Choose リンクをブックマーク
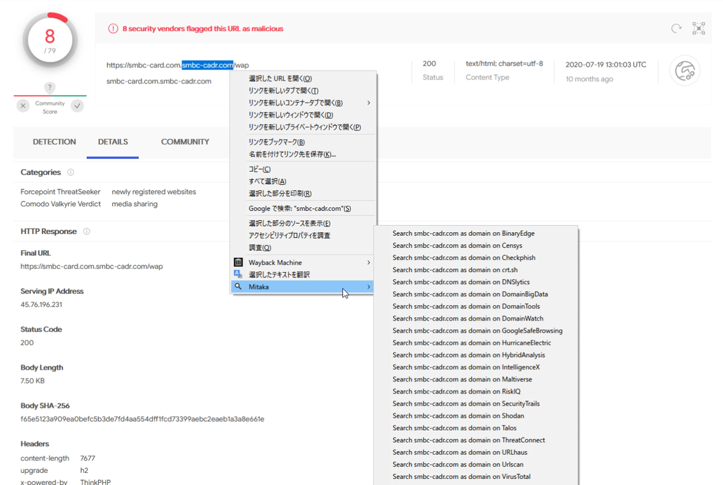This screenshot has height=485, width=723. [303, 142]
